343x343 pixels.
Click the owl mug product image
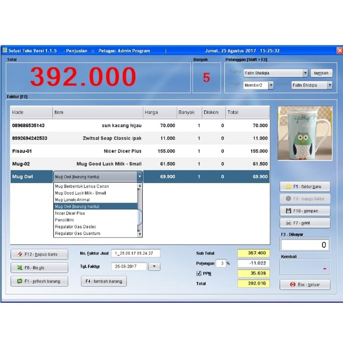(304, 133)
